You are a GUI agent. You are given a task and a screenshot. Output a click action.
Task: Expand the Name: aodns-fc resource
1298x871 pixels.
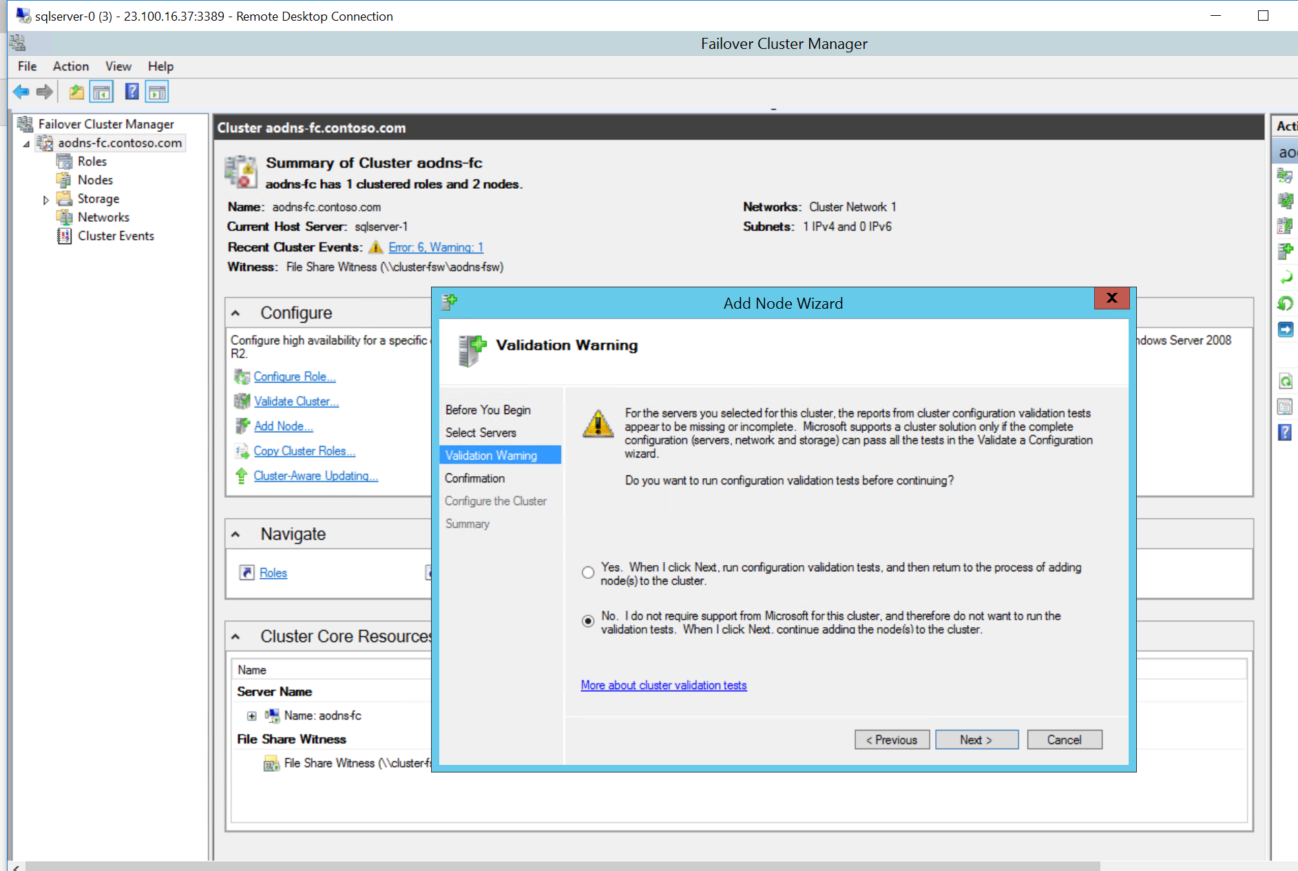(x=252, y=716)
